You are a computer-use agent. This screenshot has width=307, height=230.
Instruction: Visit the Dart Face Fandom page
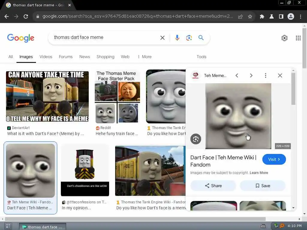[274, 159]
